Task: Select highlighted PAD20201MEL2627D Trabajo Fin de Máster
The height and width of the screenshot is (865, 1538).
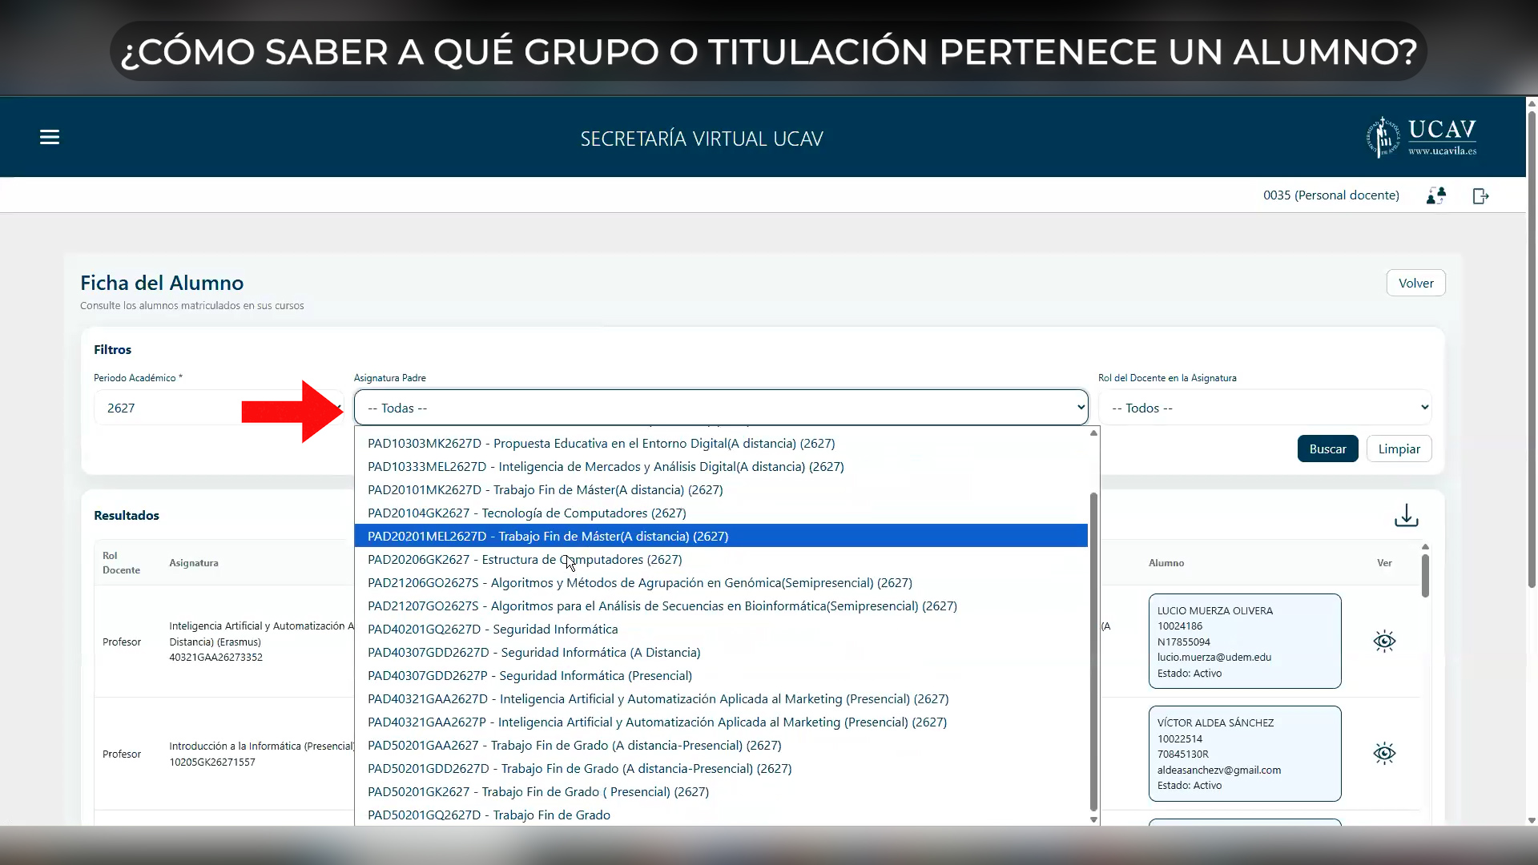Action: [721, 536]
